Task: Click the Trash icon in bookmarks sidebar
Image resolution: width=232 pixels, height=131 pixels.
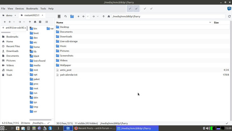Action: (3, 75)
